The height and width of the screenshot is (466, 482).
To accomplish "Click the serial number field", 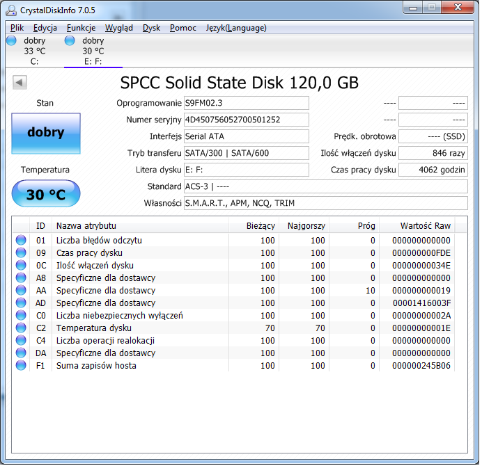I will click(x=247, y=120).
